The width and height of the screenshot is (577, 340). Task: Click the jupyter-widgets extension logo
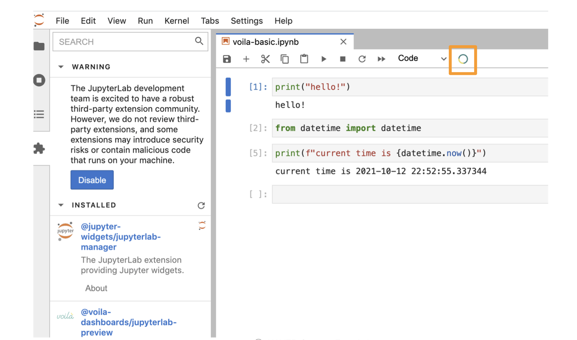coord(65,231)
